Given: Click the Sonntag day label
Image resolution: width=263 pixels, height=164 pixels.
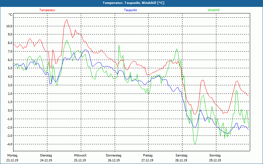Looking at the screenshot, I should tap(215, 155).
